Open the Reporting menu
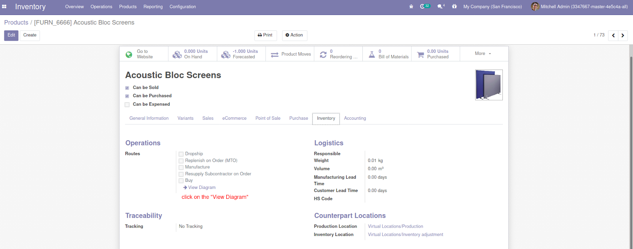The height and width of the screenshot is (249, 633). tap(153, 7)
